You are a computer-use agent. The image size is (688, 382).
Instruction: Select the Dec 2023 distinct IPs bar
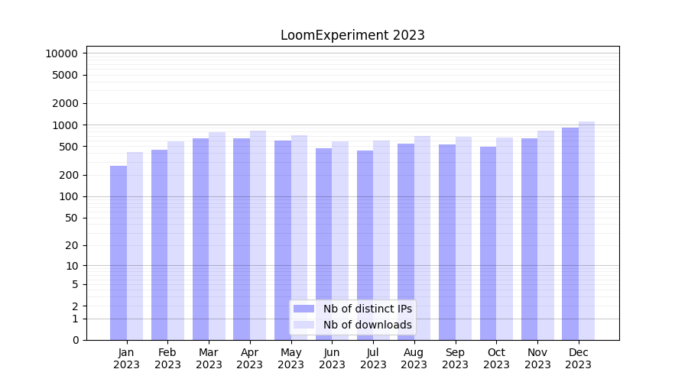click(570, 234)
